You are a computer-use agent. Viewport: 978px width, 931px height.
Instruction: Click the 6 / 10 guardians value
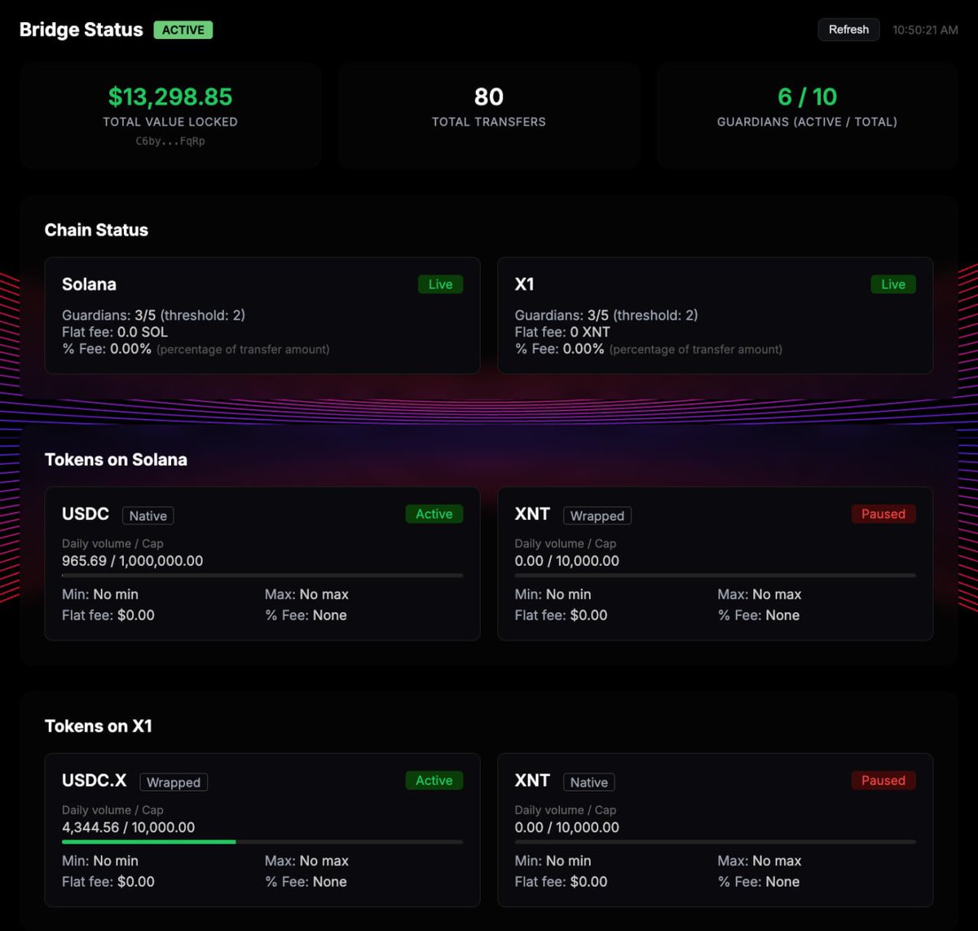(x=807, y=97)
